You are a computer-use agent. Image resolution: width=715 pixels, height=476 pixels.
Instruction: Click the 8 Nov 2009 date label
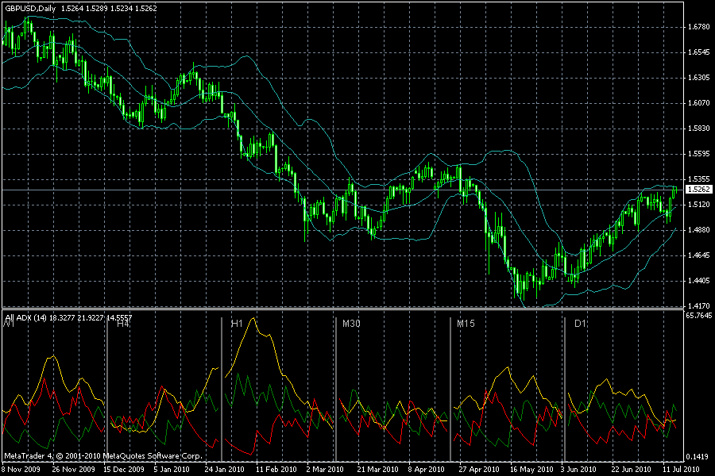pyautogui.click(x=21, y=469)
